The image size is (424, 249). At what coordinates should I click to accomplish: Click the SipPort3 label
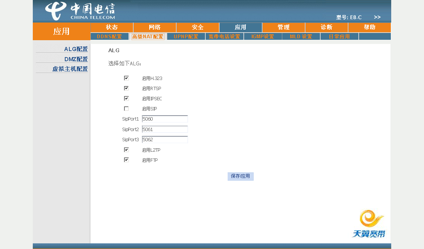coord(130,140)
